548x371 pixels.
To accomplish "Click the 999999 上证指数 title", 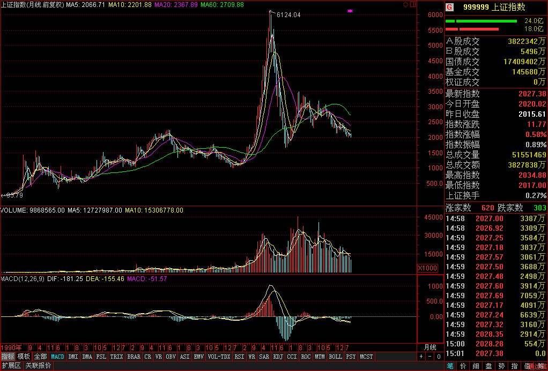I will coord(494,7).
